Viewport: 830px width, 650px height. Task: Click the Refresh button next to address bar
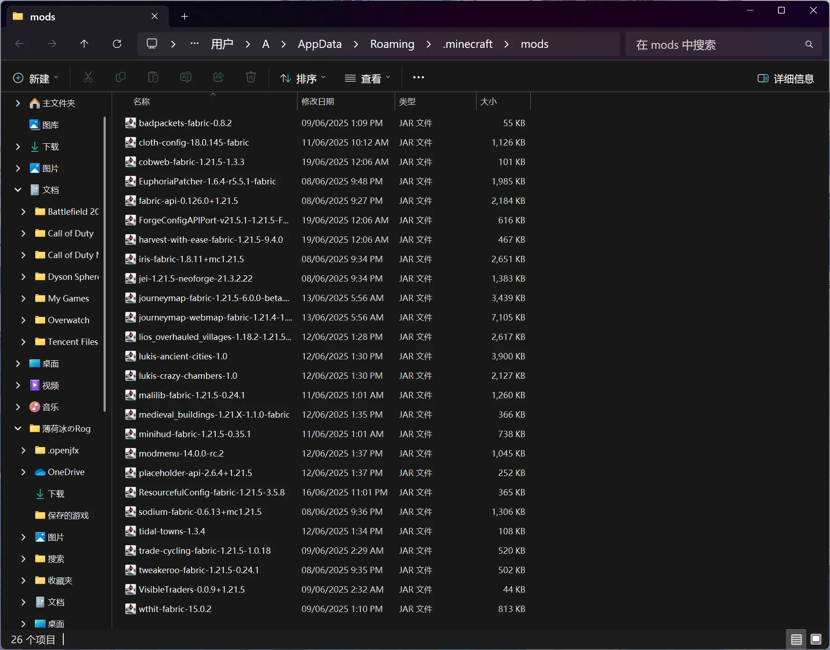[x=117, y=44]
